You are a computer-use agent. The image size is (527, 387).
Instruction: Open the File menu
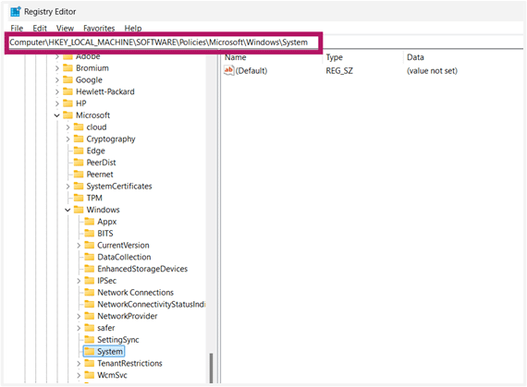17,29
